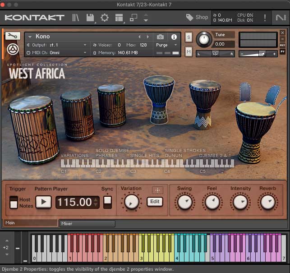Toggle Host/Notes trigger switch

click(14, 202)
